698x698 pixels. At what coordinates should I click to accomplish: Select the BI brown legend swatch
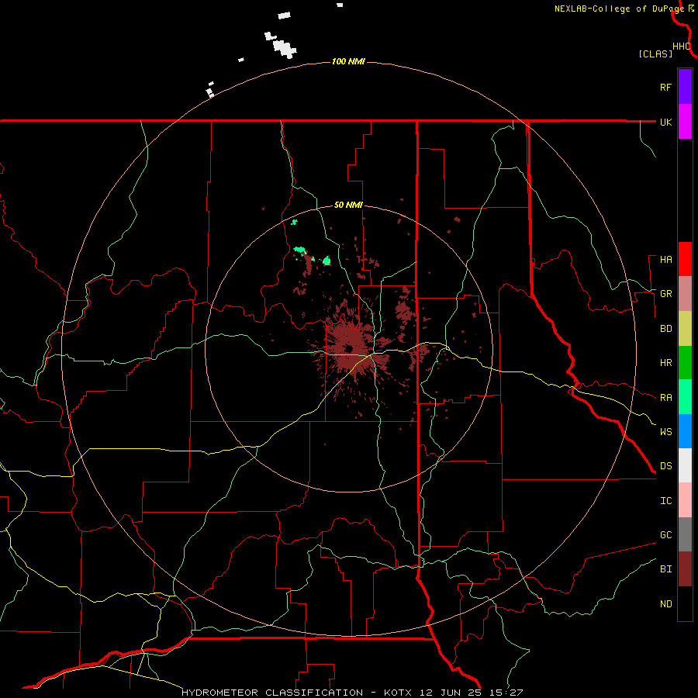(x=685, y=569)
